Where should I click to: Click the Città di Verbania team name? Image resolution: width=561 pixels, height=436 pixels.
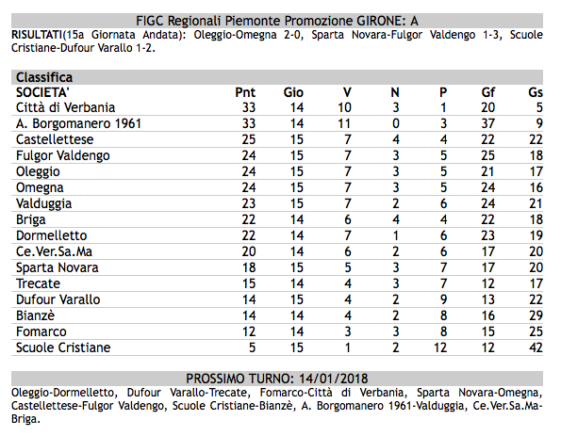click(65, 107)
